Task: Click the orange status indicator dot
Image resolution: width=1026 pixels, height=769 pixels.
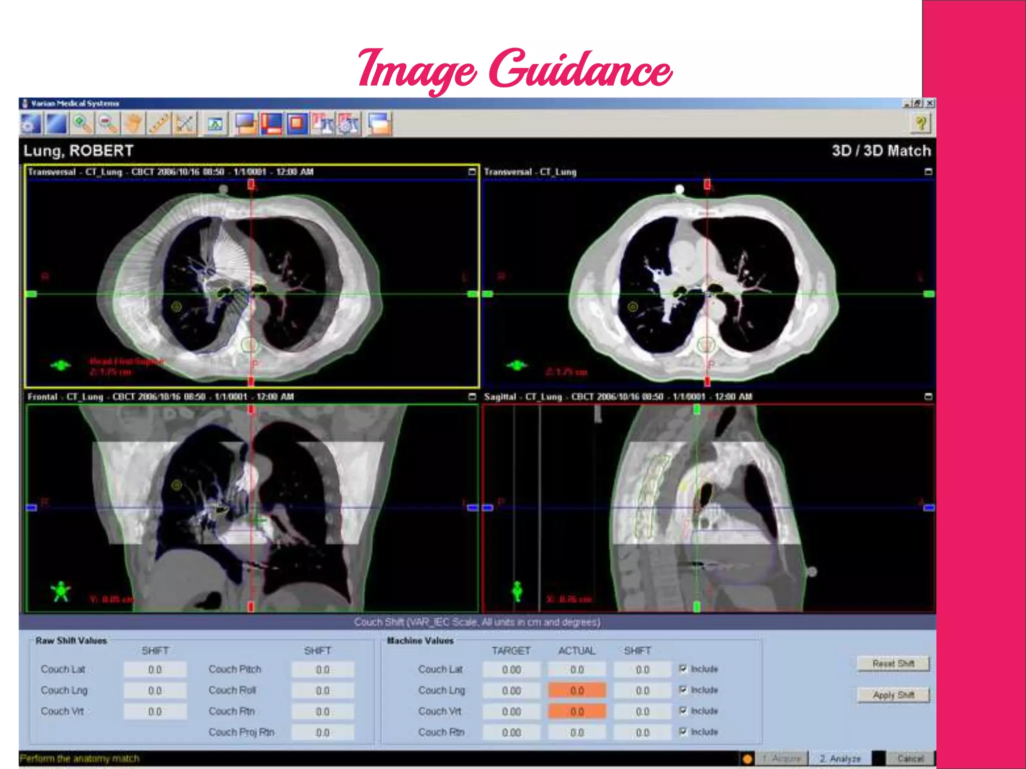Action: point(747,759)
